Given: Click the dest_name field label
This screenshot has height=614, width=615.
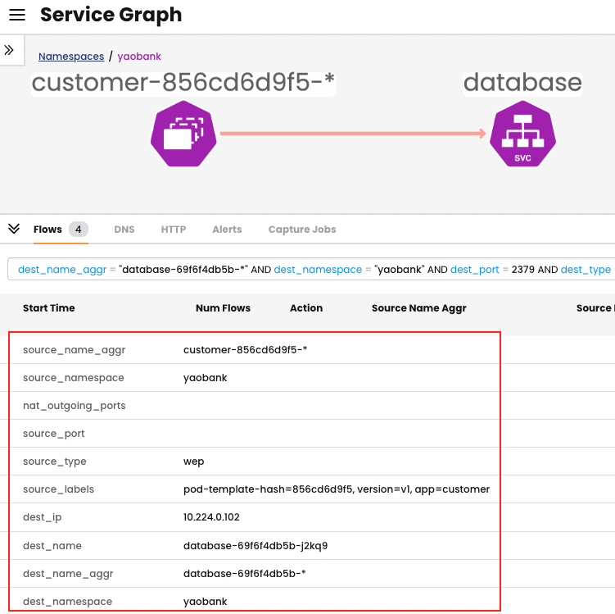Looking at the screenshot, I should coord(52,546).
